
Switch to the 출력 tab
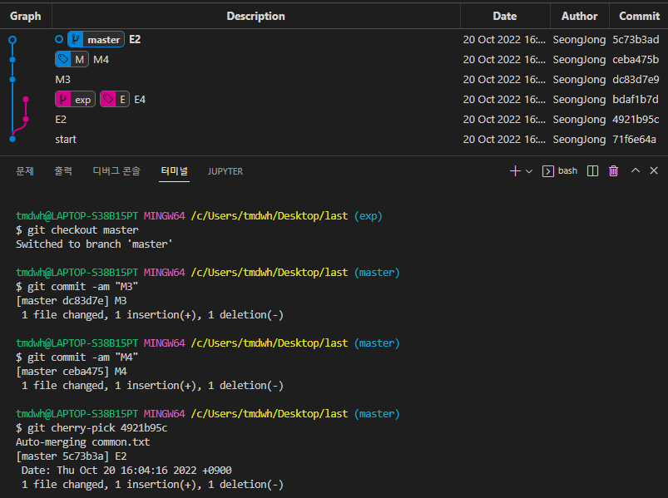click(x=63, y=171)
